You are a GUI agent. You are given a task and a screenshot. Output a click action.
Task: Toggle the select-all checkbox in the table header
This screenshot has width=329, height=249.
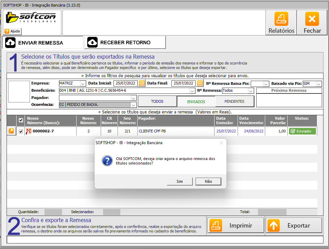[x=21, y=120]
